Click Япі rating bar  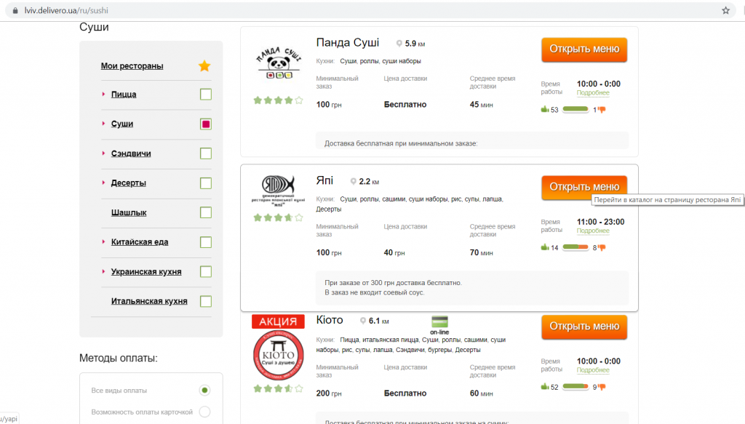(575, 247)
